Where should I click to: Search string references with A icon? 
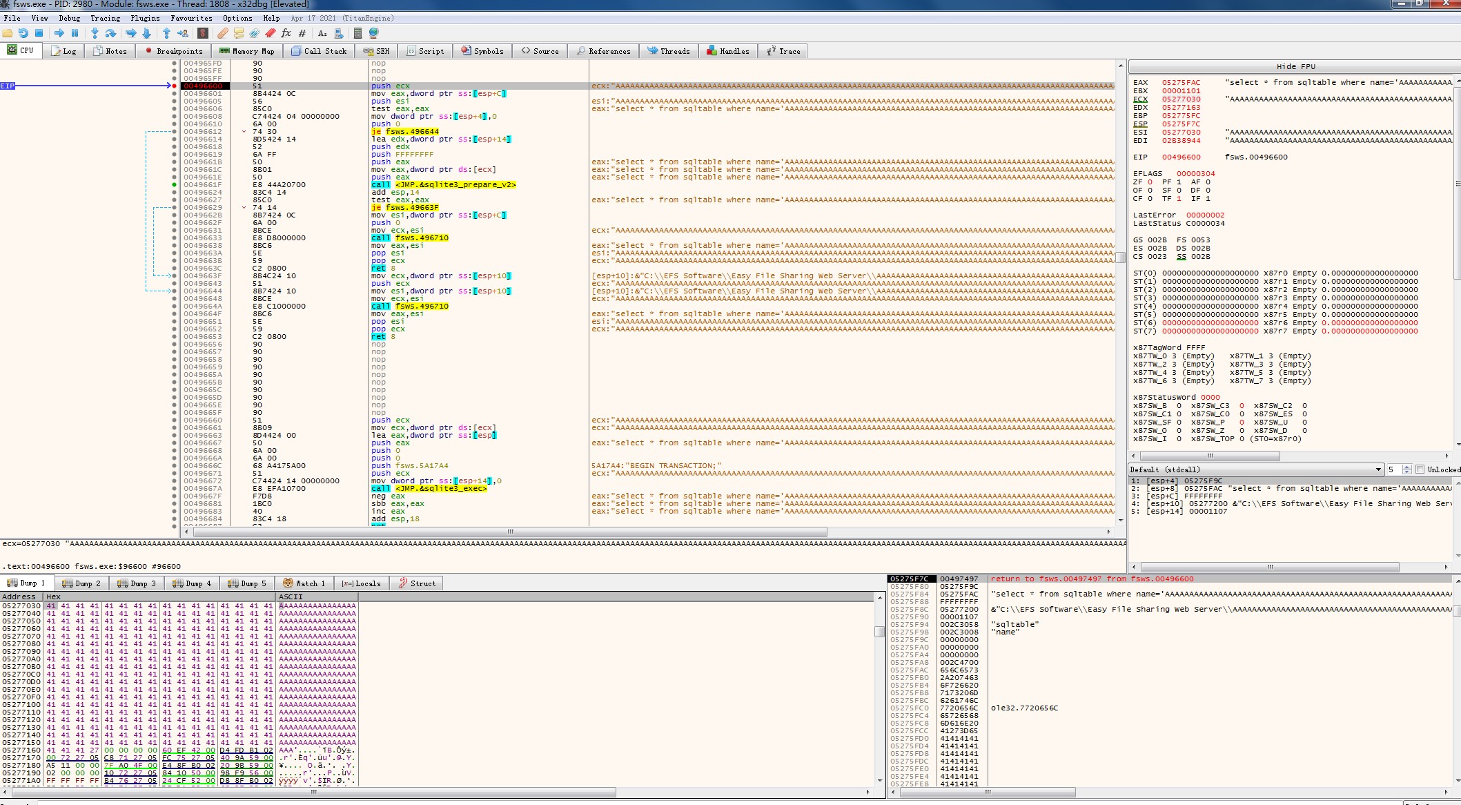322,33
